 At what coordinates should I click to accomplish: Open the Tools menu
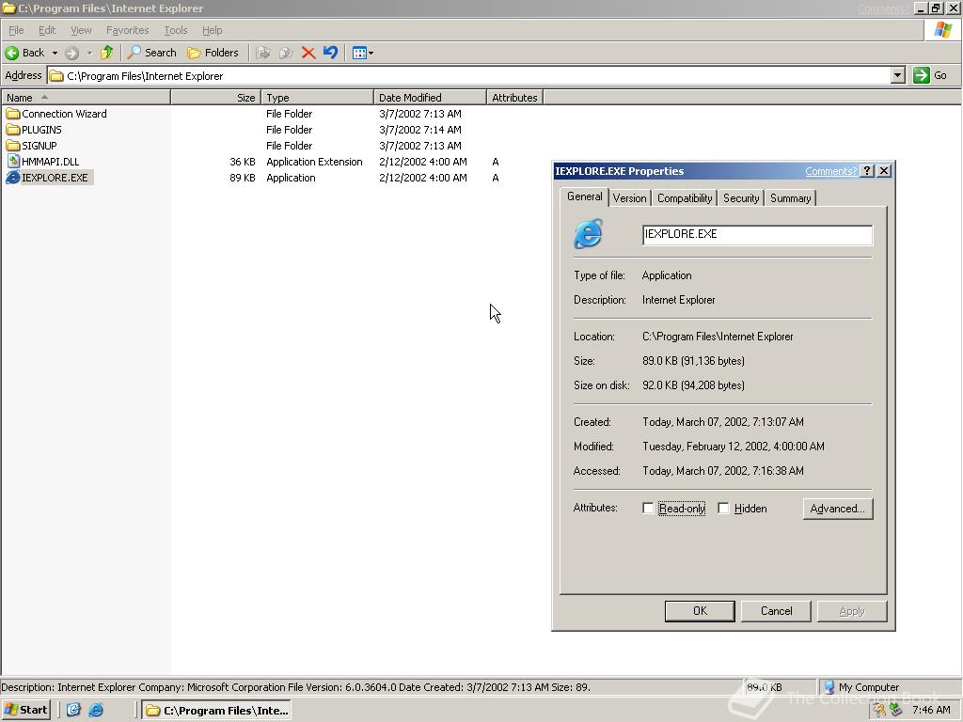pos(175,30)
